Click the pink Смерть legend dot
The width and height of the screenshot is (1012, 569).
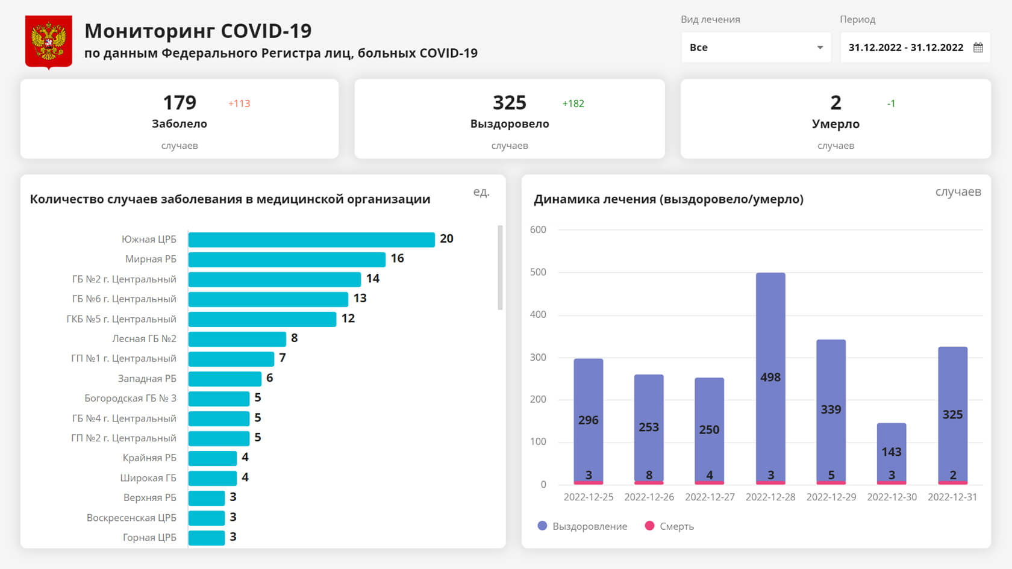[649, 526]
